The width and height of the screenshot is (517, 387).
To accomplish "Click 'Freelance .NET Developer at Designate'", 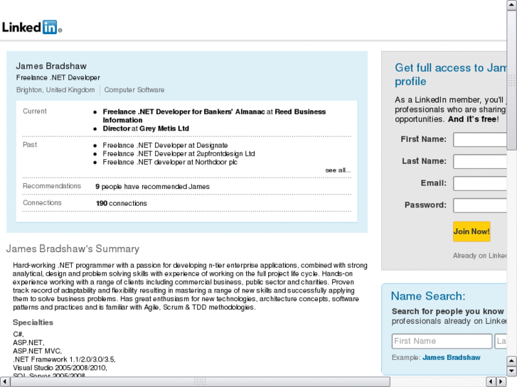I will tap(165, 146).
